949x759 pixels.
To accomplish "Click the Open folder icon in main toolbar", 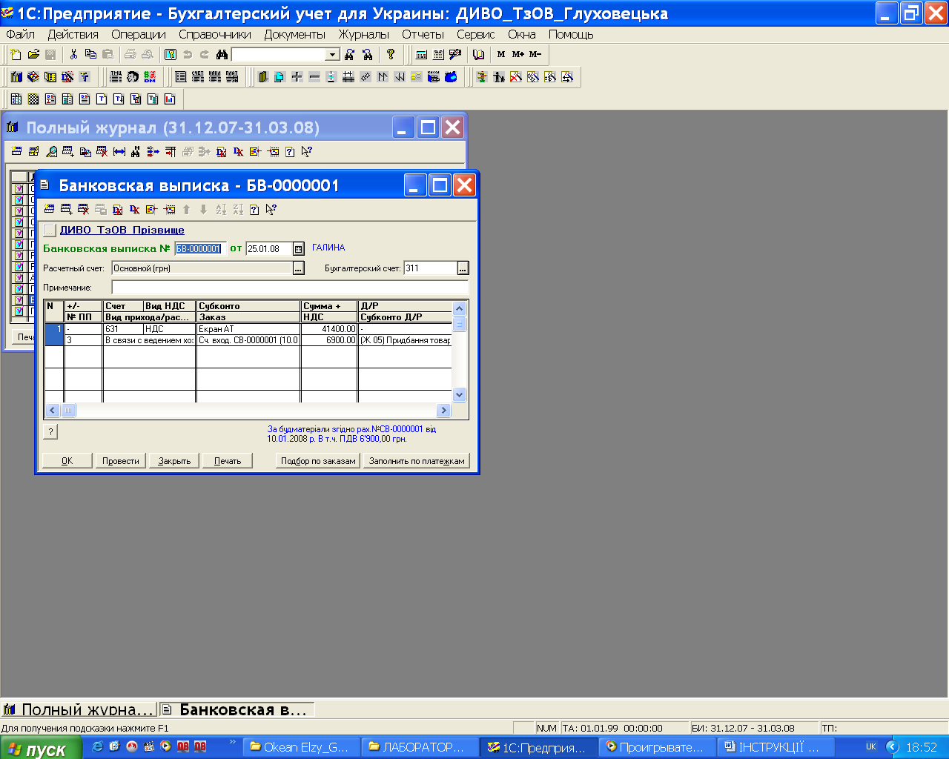I will (33, 54).
